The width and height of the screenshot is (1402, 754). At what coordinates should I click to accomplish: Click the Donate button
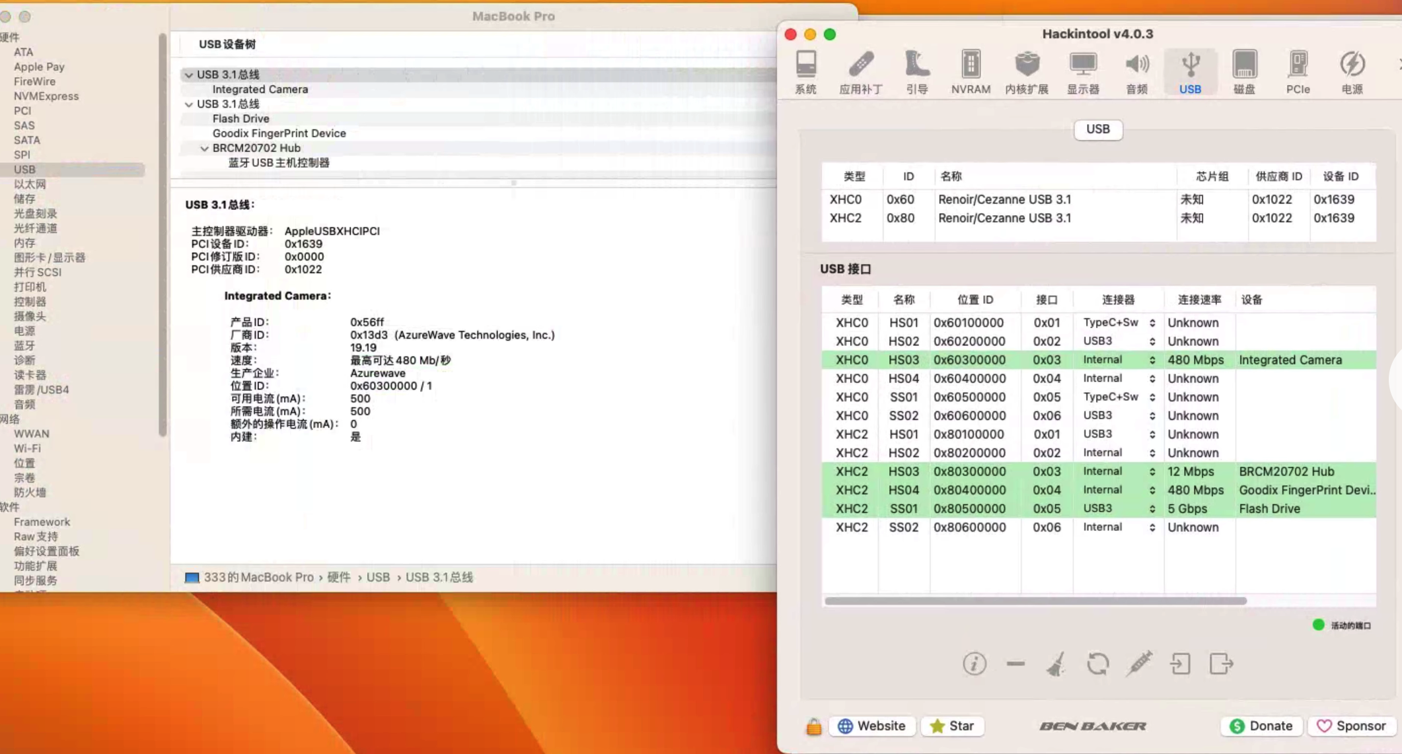(x=1261, y=726)
